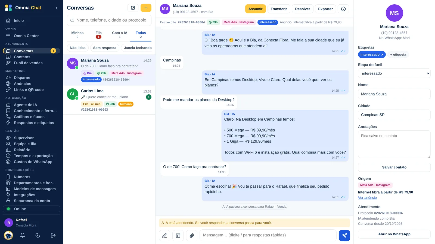The width and height of the screenshot is (435, 244).
Task: Open Respostas e etiquetas
Action: click(32, 123)
